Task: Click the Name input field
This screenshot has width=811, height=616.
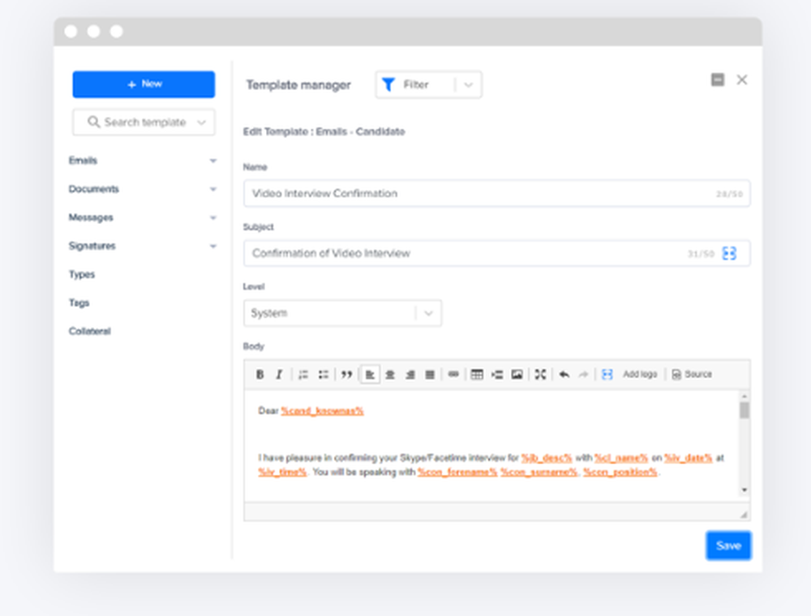Action: tap(496, 194)
